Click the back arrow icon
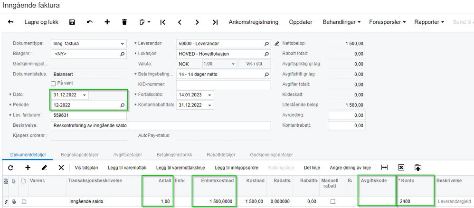Screen dimensions: 474x208 [x=10, y=22]
